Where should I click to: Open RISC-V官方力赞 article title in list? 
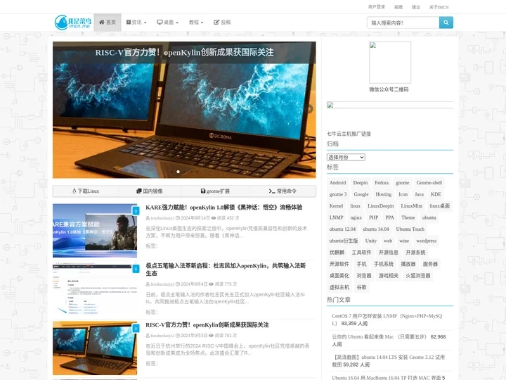pos(207,325)
